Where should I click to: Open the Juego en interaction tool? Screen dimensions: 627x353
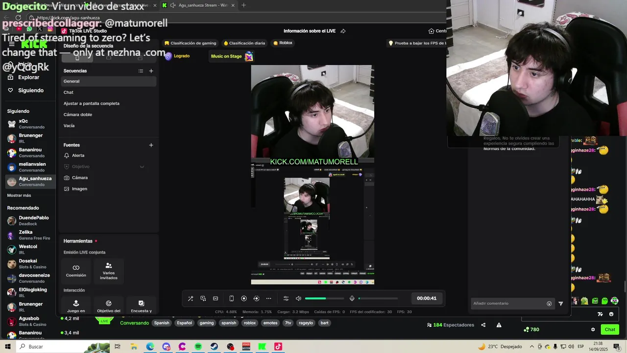coord(76,306)
